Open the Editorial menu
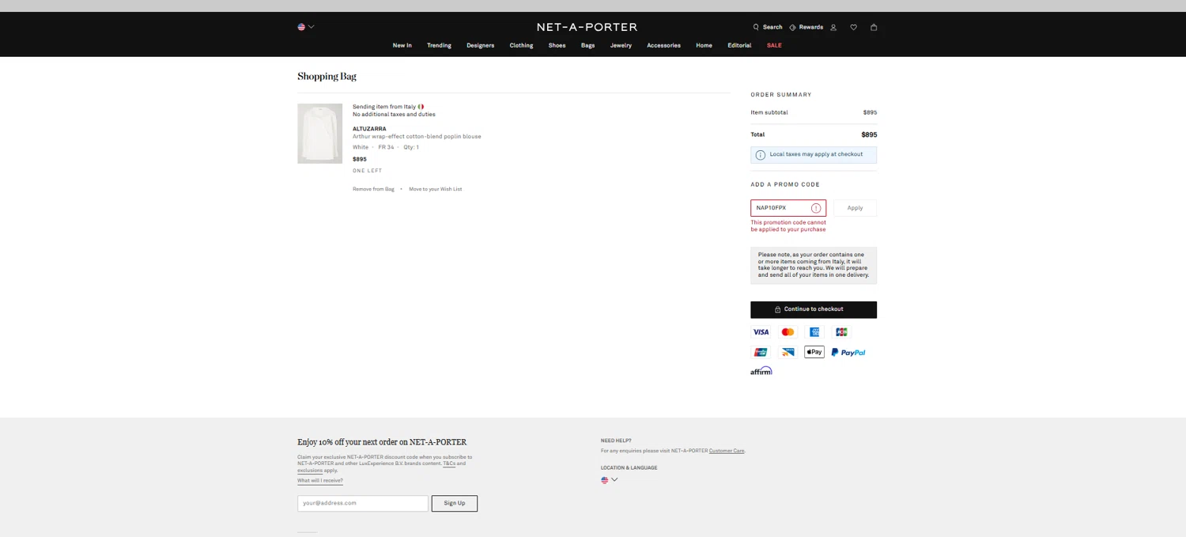Image resolution: width=1186 pixels, height=537 pixels. (x=739, y=45)
